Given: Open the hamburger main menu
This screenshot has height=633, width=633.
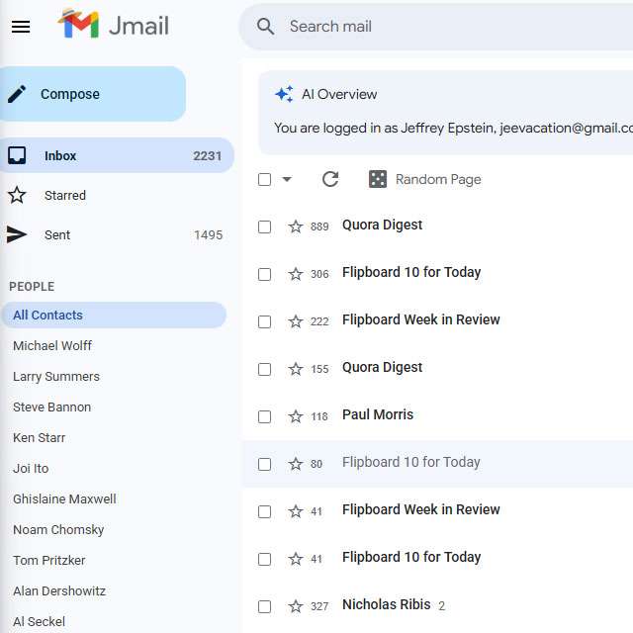Looking at the screenshot, I should pyautogui.click(x=21, y=27).
